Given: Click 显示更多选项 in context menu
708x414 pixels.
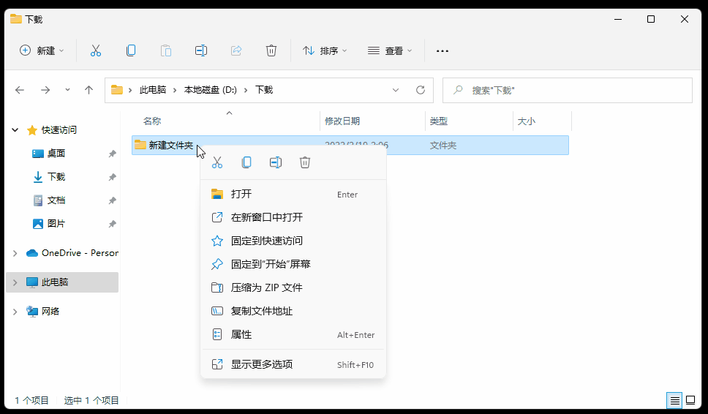Looking at the screenshot, I should coord(293,365).
